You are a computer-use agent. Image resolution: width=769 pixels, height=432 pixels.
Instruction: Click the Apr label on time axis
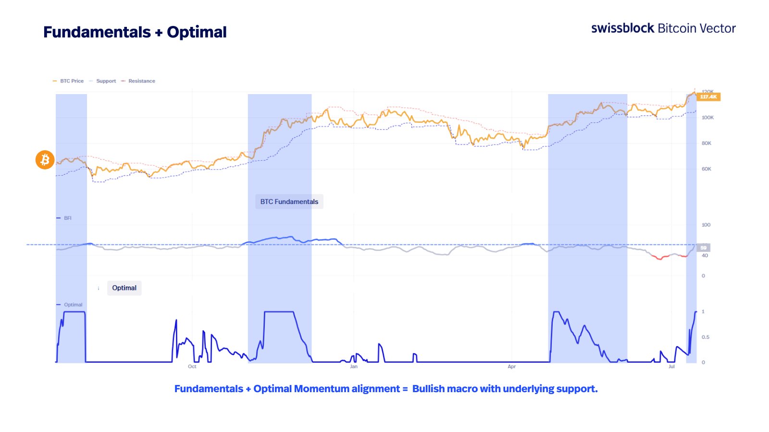(511, 367)
